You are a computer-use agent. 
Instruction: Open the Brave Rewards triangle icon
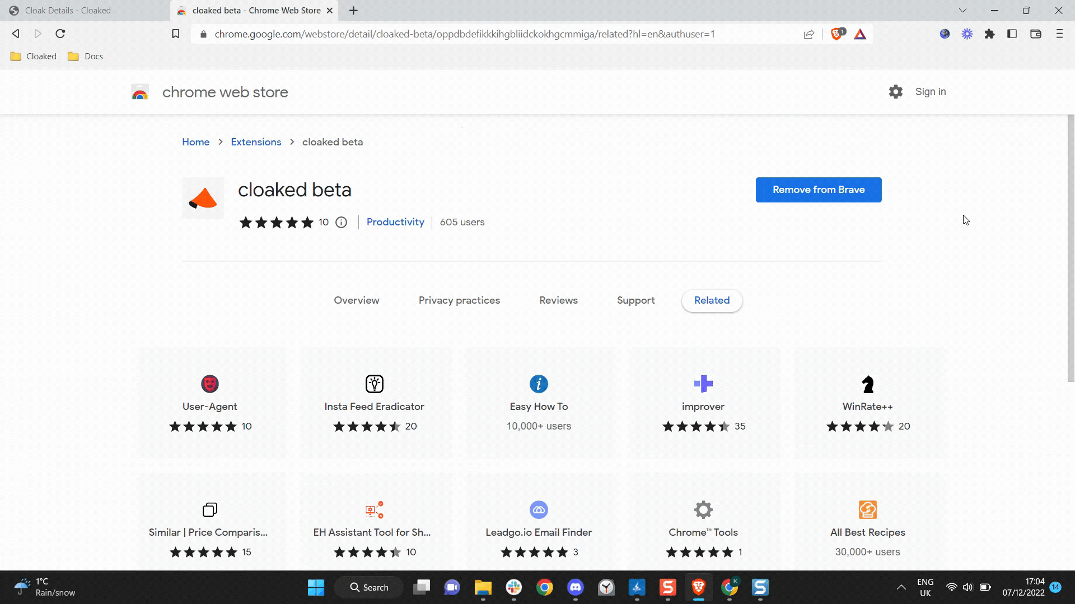(x=861, y=34)
